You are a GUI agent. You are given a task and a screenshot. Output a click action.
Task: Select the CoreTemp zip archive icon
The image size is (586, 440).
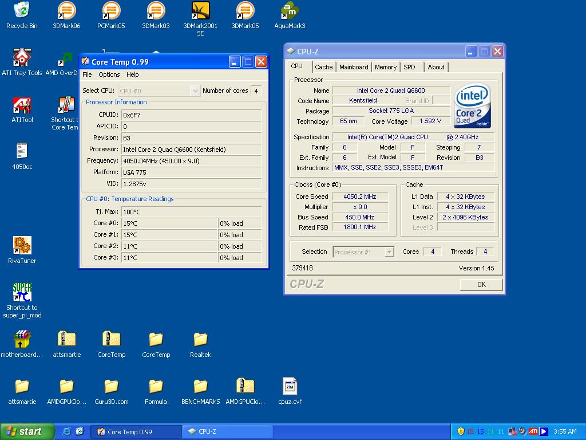(112, 344)
